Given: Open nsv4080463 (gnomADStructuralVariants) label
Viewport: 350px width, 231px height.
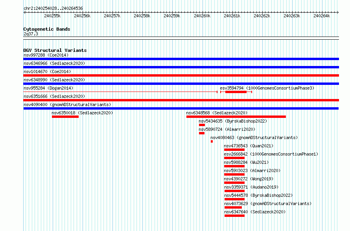Looking at the screenshot, I should [x=254, y=137].
